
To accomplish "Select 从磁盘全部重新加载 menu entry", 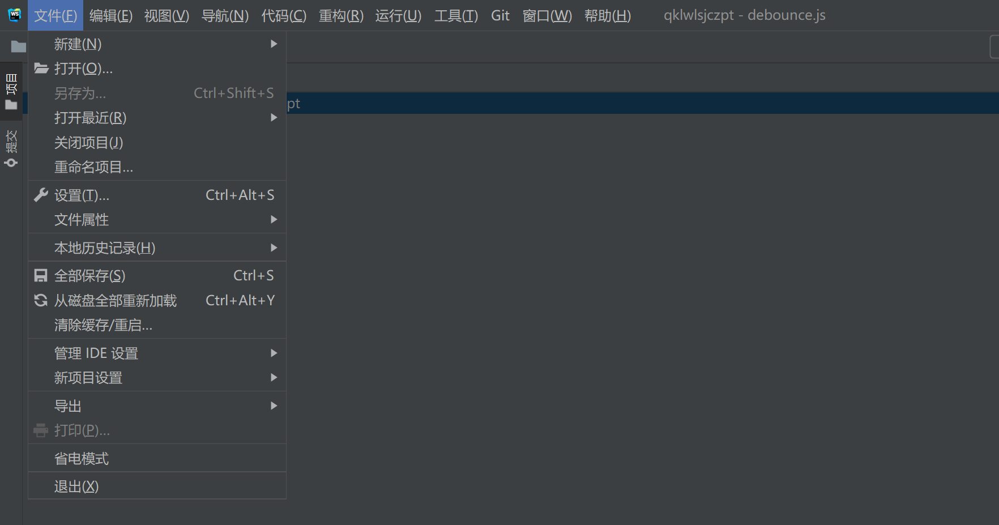I will coord(157,300).
